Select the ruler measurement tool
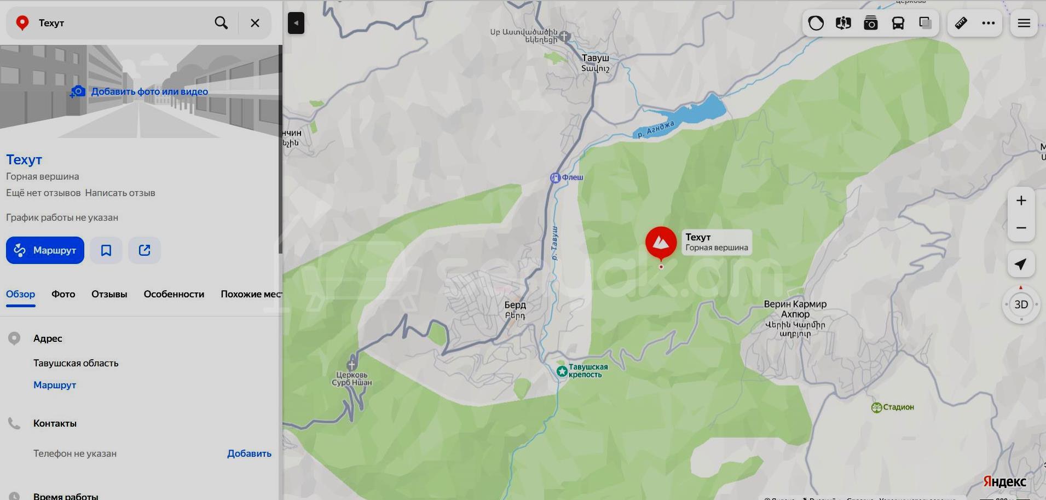 point(961,23)
